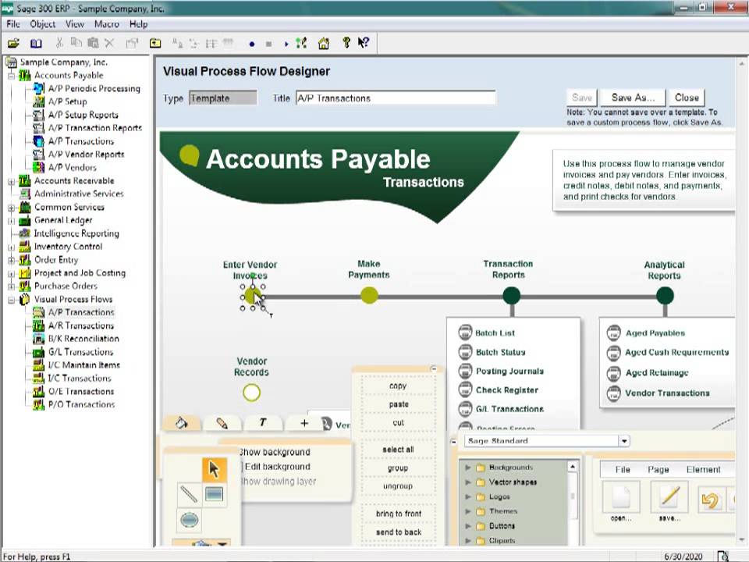Expand the Common Services tree node
The image size is (749, 562).
click(12, 208)
